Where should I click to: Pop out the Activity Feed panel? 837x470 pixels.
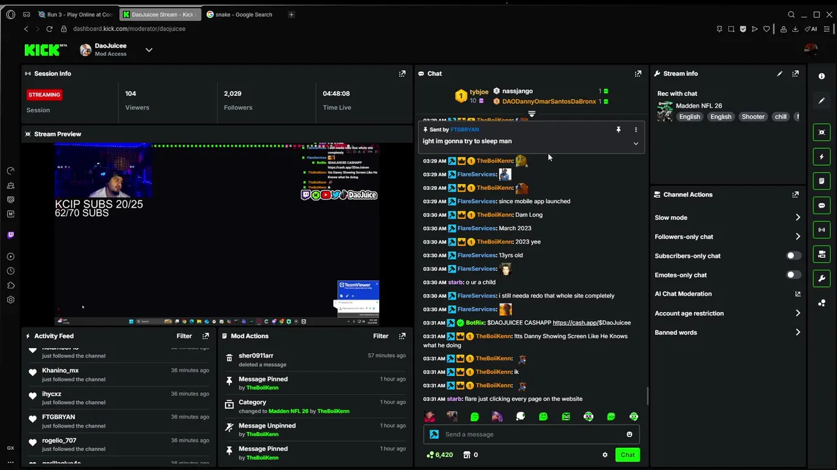(205, 336)
